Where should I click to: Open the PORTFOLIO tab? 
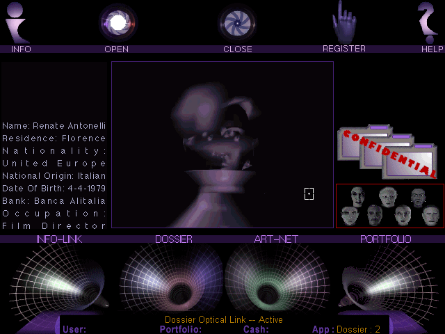pyautogui.click(x=386, y=239)
